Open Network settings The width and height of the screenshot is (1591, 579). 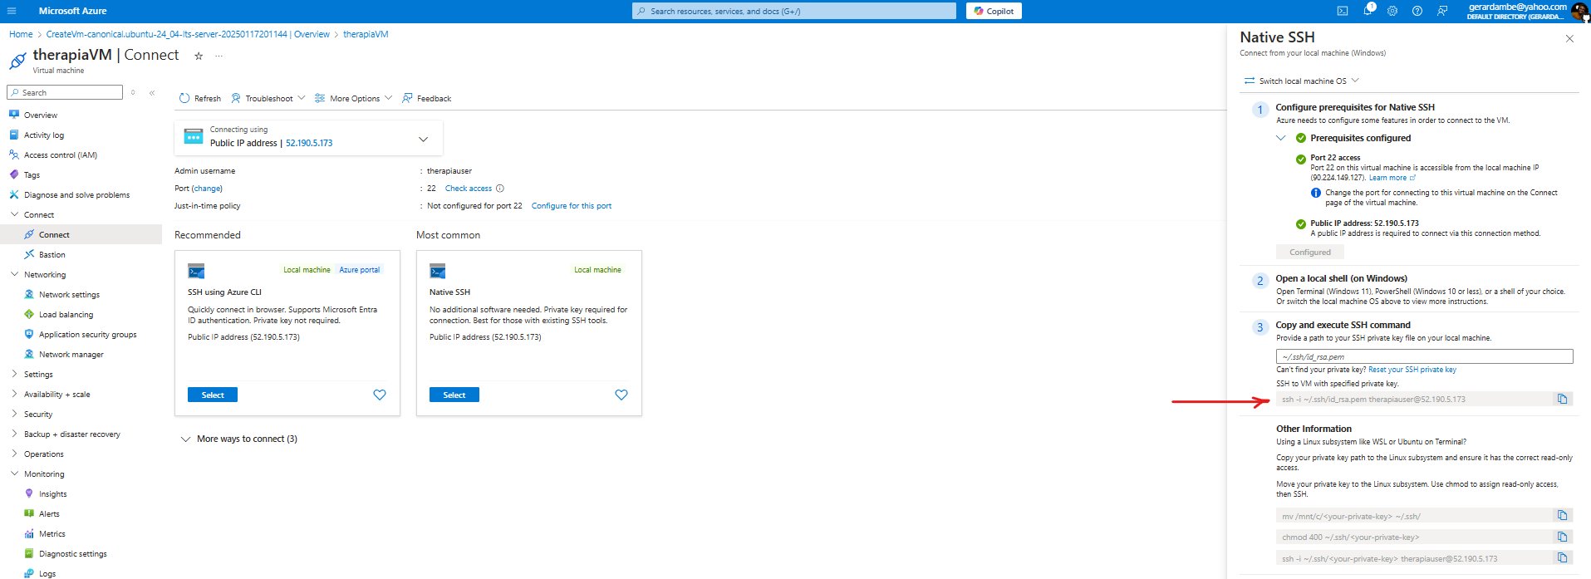69,295
